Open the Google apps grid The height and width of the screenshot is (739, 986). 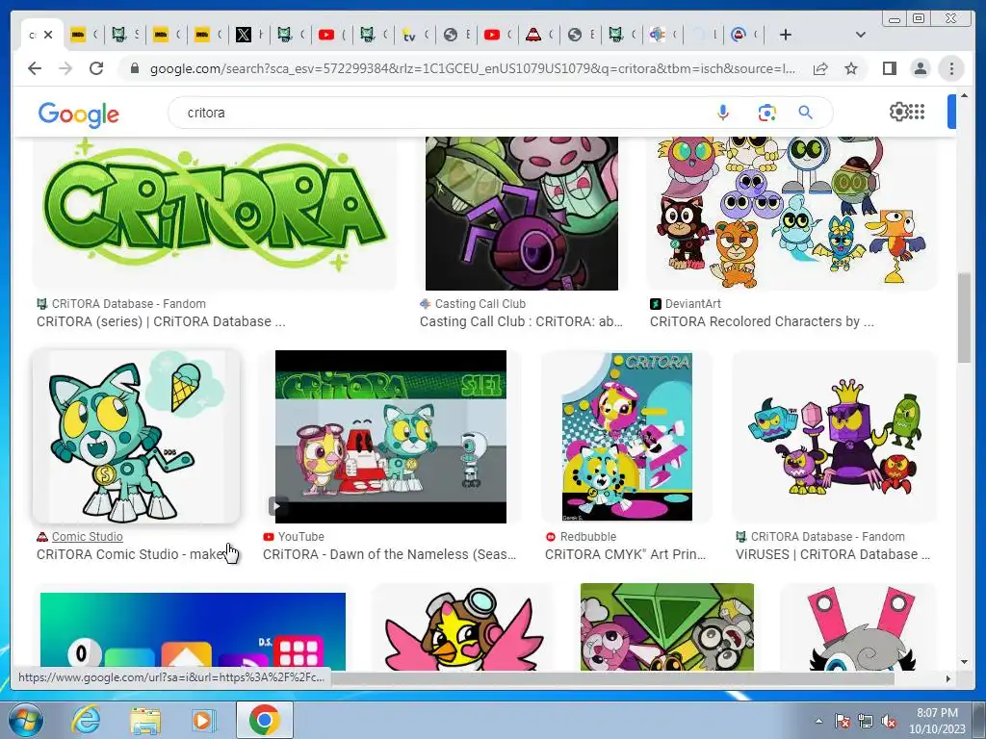click(x=918, y=112)
